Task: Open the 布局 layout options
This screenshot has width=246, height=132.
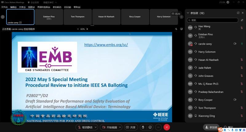Action: coord(176,14)
